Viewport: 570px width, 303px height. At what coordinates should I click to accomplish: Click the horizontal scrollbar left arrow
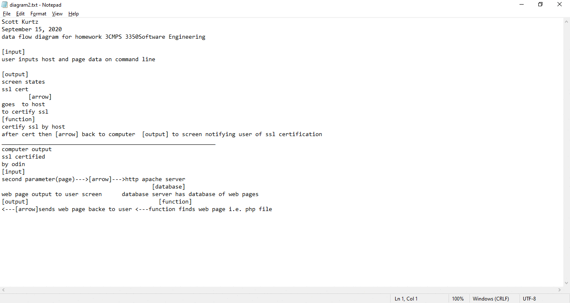click(3, 290)
